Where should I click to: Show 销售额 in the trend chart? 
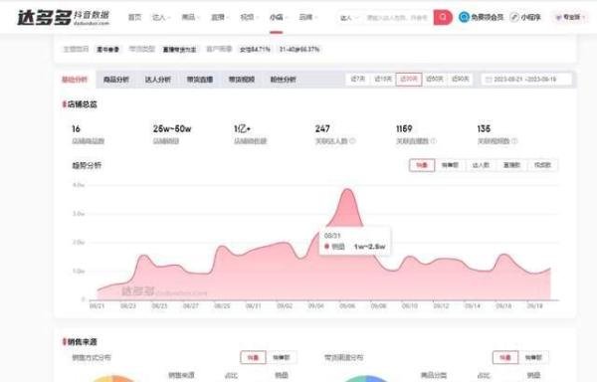[x=450, y=165]
